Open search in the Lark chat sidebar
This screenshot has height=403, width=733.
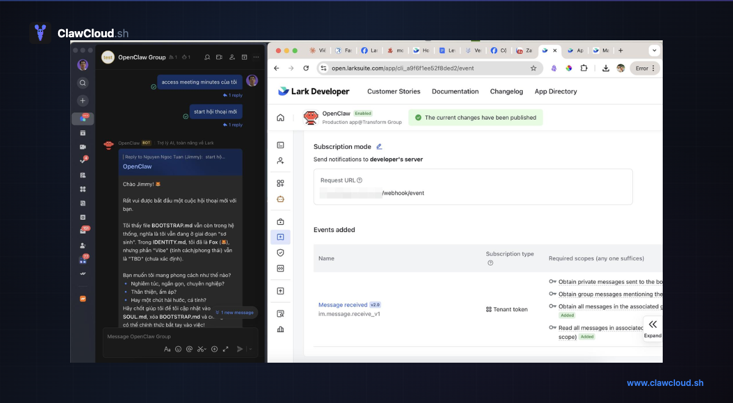pos(83,82)
